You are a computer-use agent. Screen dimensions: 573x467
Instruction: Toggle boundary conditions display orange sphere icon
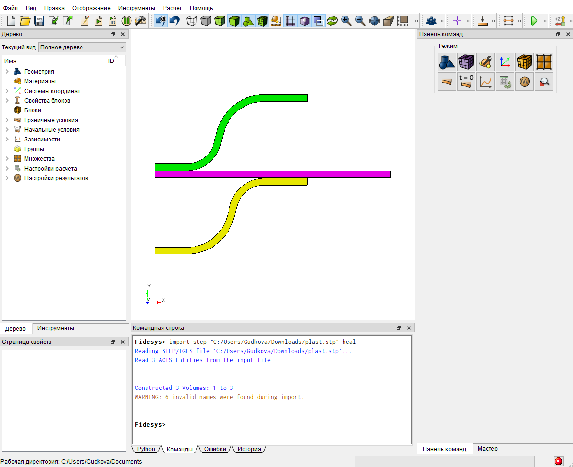pyautogui.click(x=276, y=21)
